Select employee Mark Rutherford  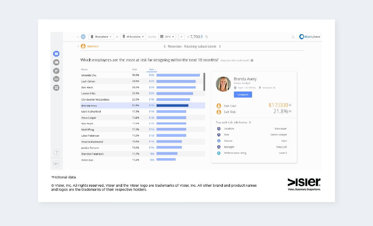coord(91,111)
